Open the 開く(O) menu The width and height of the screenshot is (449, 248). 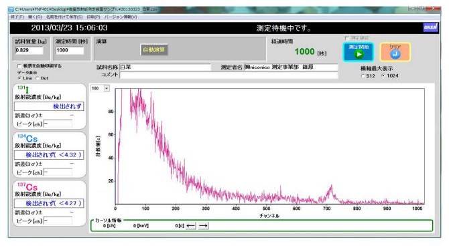coord(35,17)
